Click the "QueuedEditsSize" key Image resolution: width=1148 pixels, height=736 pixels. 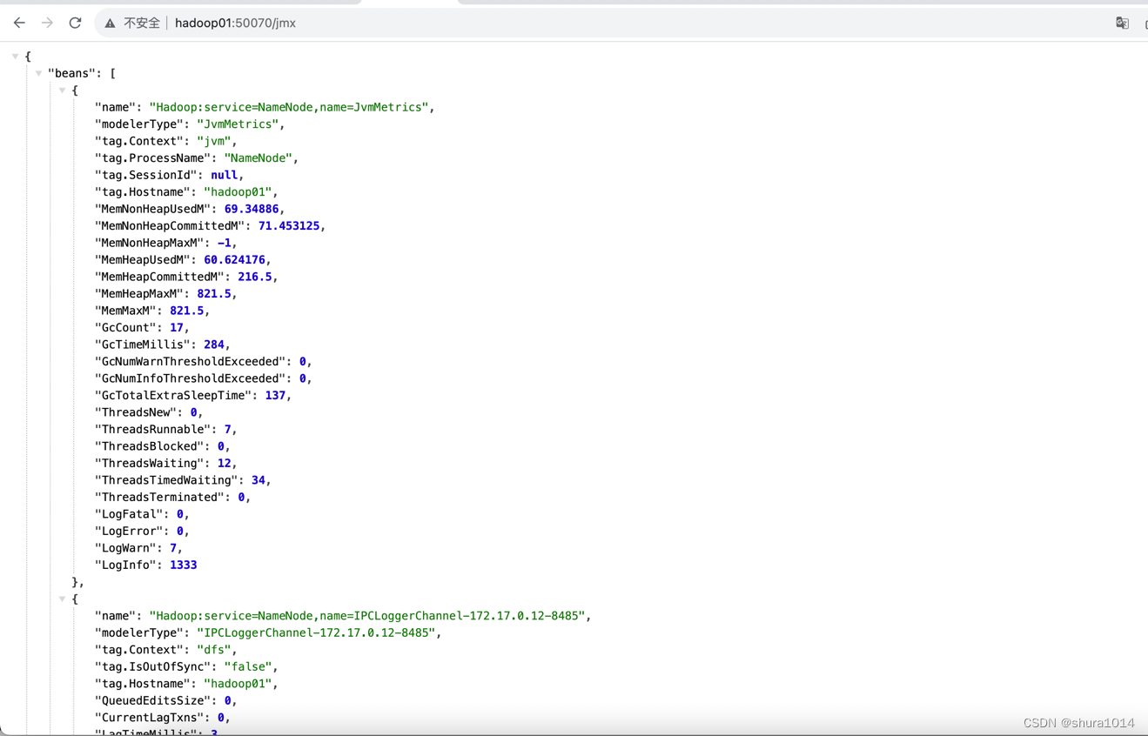[152, 701]
